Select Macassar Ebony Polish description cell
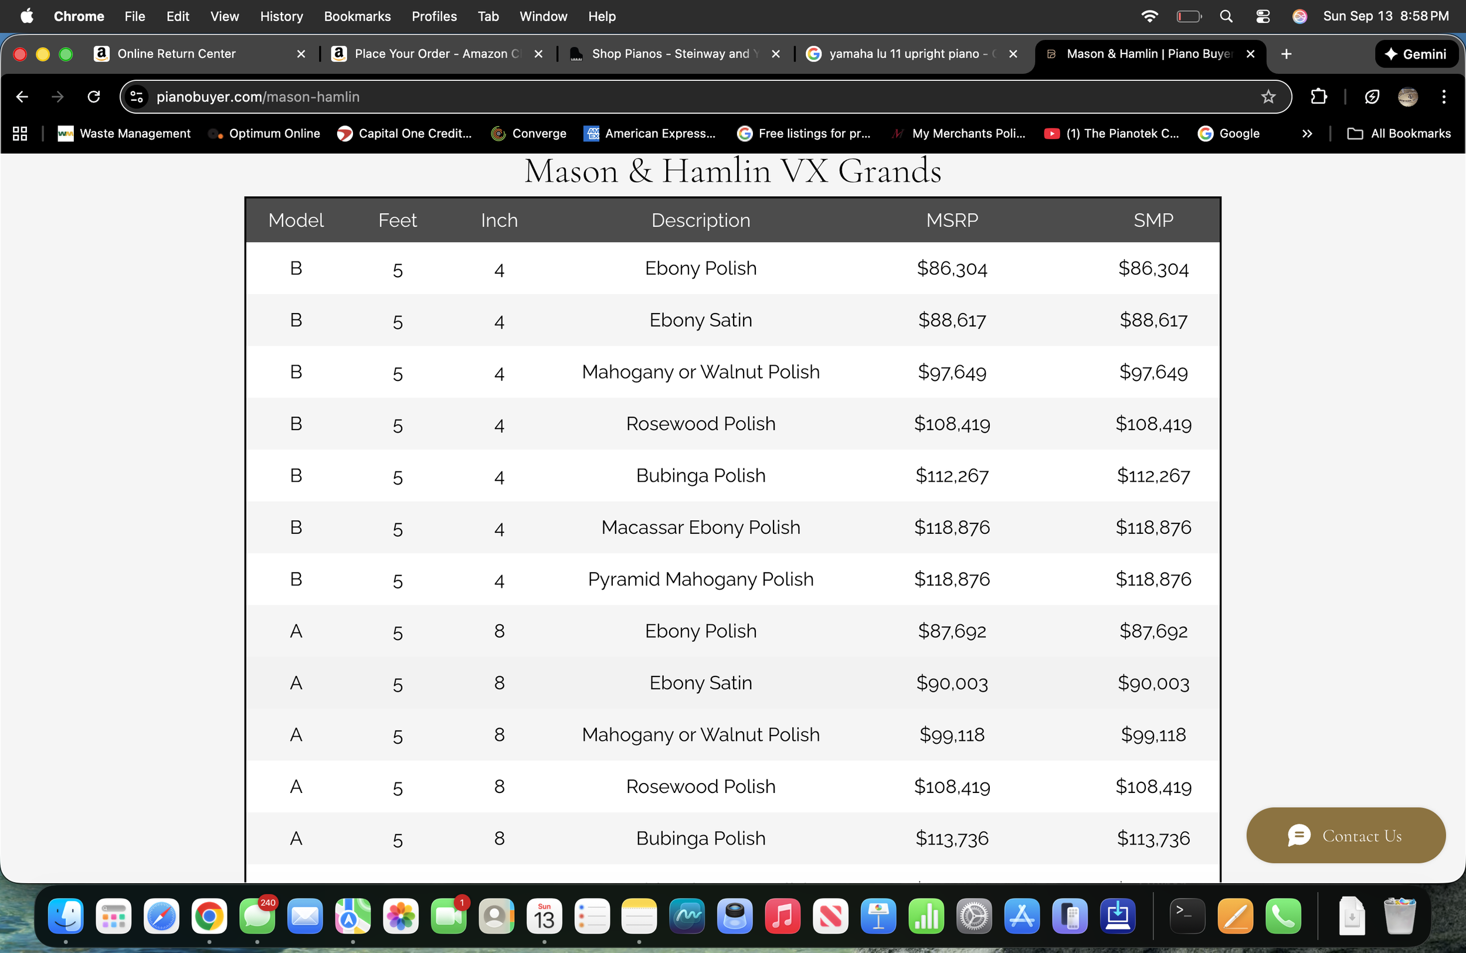 (x=700, y=527)
